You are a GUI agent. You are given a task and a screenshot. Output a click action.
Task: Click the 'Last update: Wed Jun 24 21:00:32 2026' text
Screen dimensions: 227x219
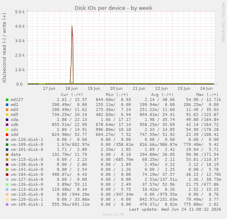click(x=175, y=209)
